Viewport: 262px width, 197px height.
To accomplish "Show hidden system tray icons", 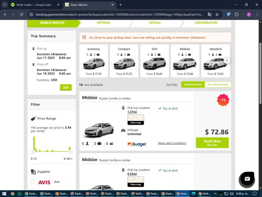I will tap(215, 194).
